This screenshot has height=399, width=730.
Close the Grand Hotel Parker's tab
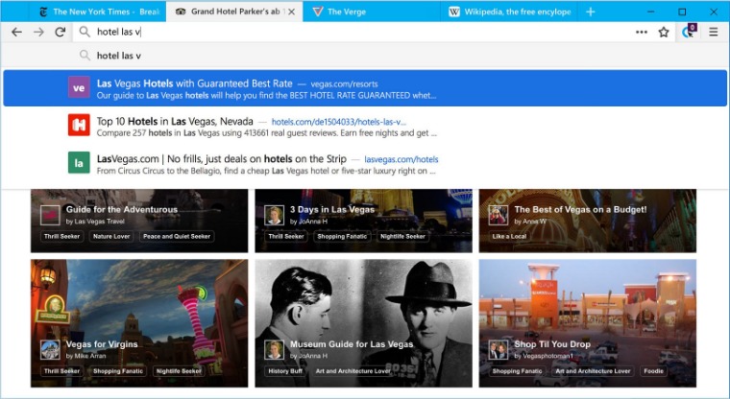click(x=291, y=12)
